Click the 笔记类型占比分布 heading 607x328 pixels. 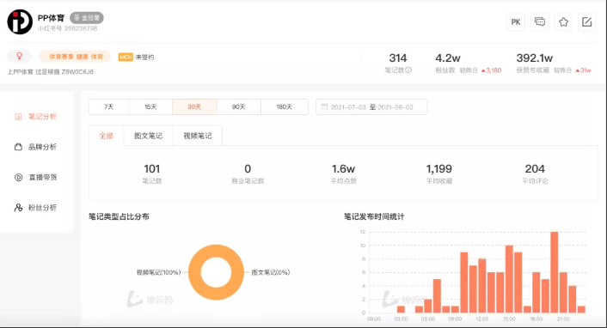(x=119, y=216)
